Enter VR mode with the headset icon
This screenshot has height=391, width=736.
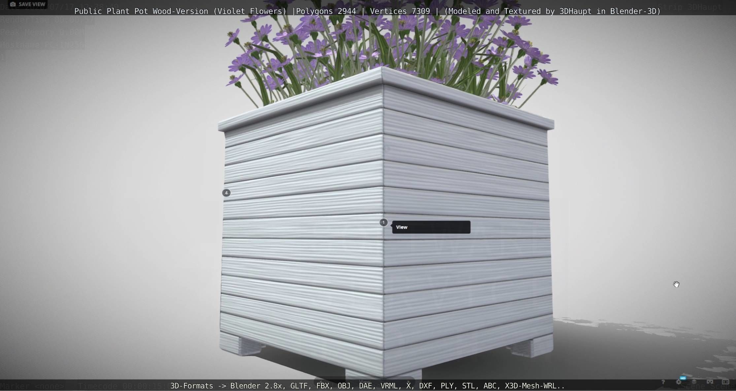point(710,382)
